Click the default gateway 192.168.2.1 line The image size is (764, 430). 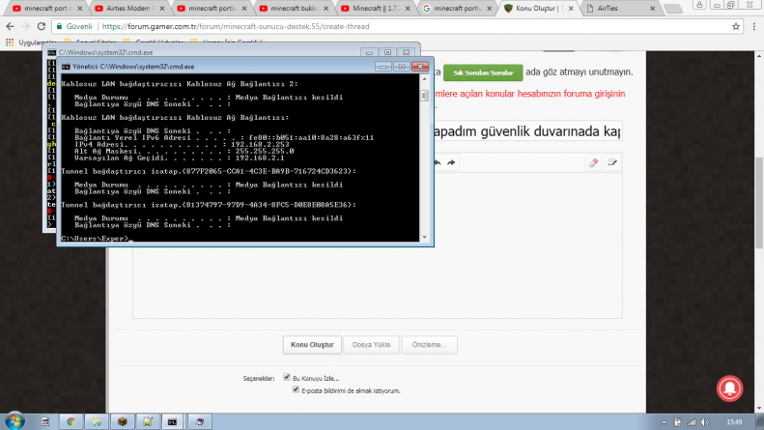coord(180,158)
